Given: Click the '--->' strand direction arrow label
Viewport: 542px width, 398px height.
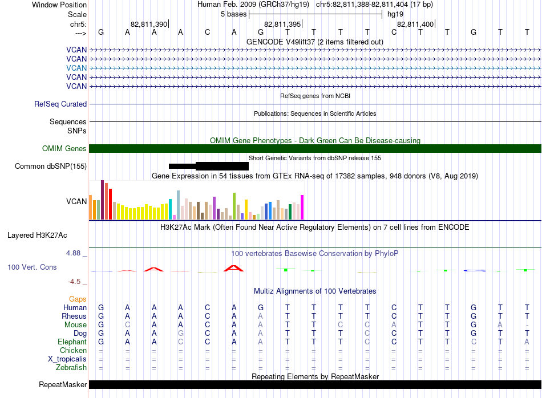Looking at the screenshot, I should click(81, 33).
